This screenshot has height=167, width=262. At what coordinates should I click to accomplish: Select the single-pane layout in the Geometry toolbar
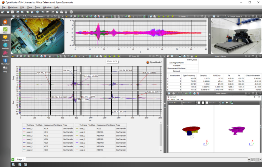click(199, 103)
